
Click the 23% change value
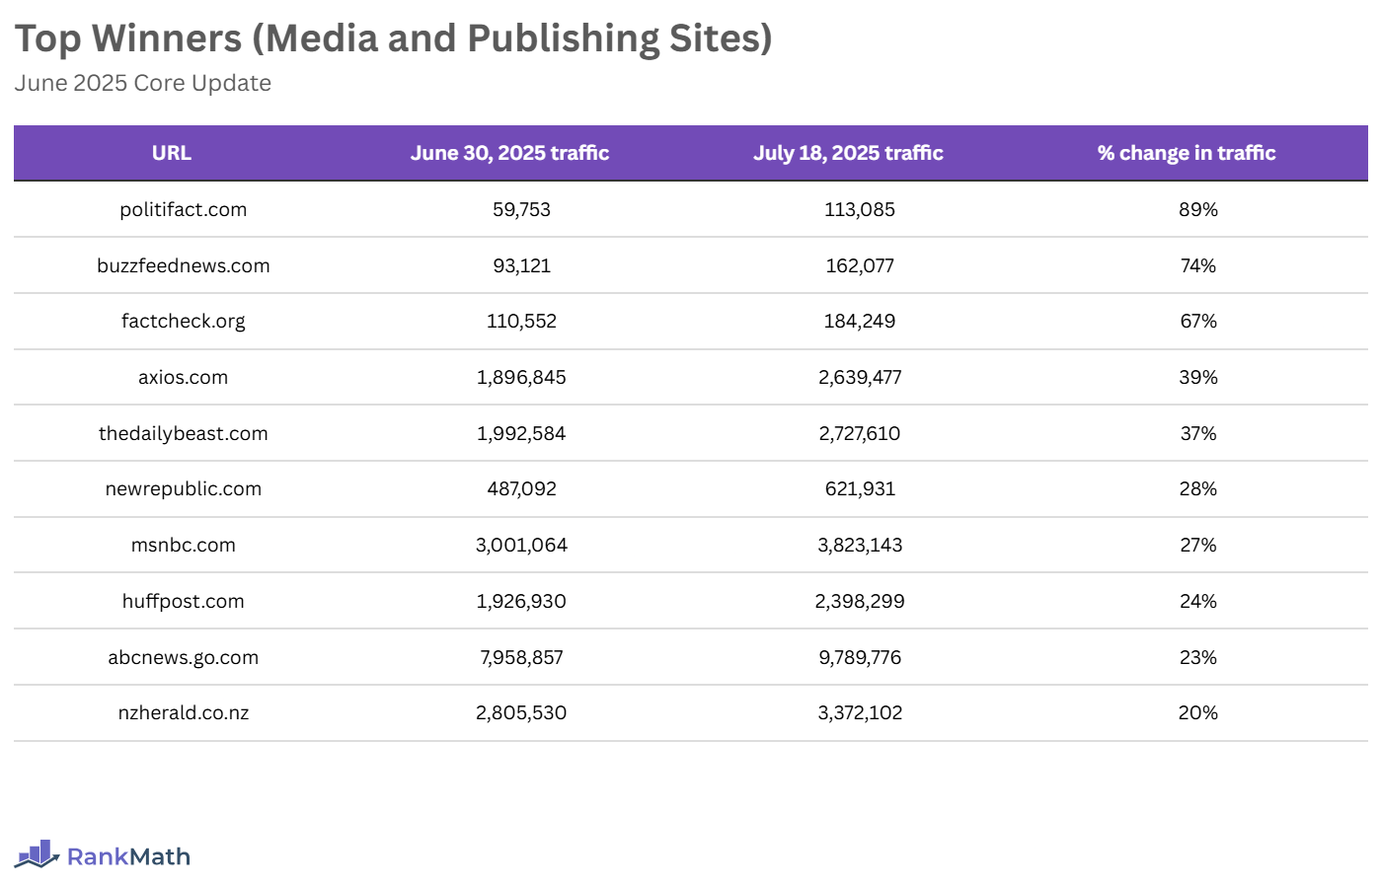point(1198,657)
